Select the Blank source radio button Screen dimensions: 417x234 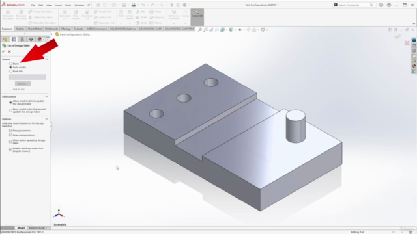tap(10, 64)
